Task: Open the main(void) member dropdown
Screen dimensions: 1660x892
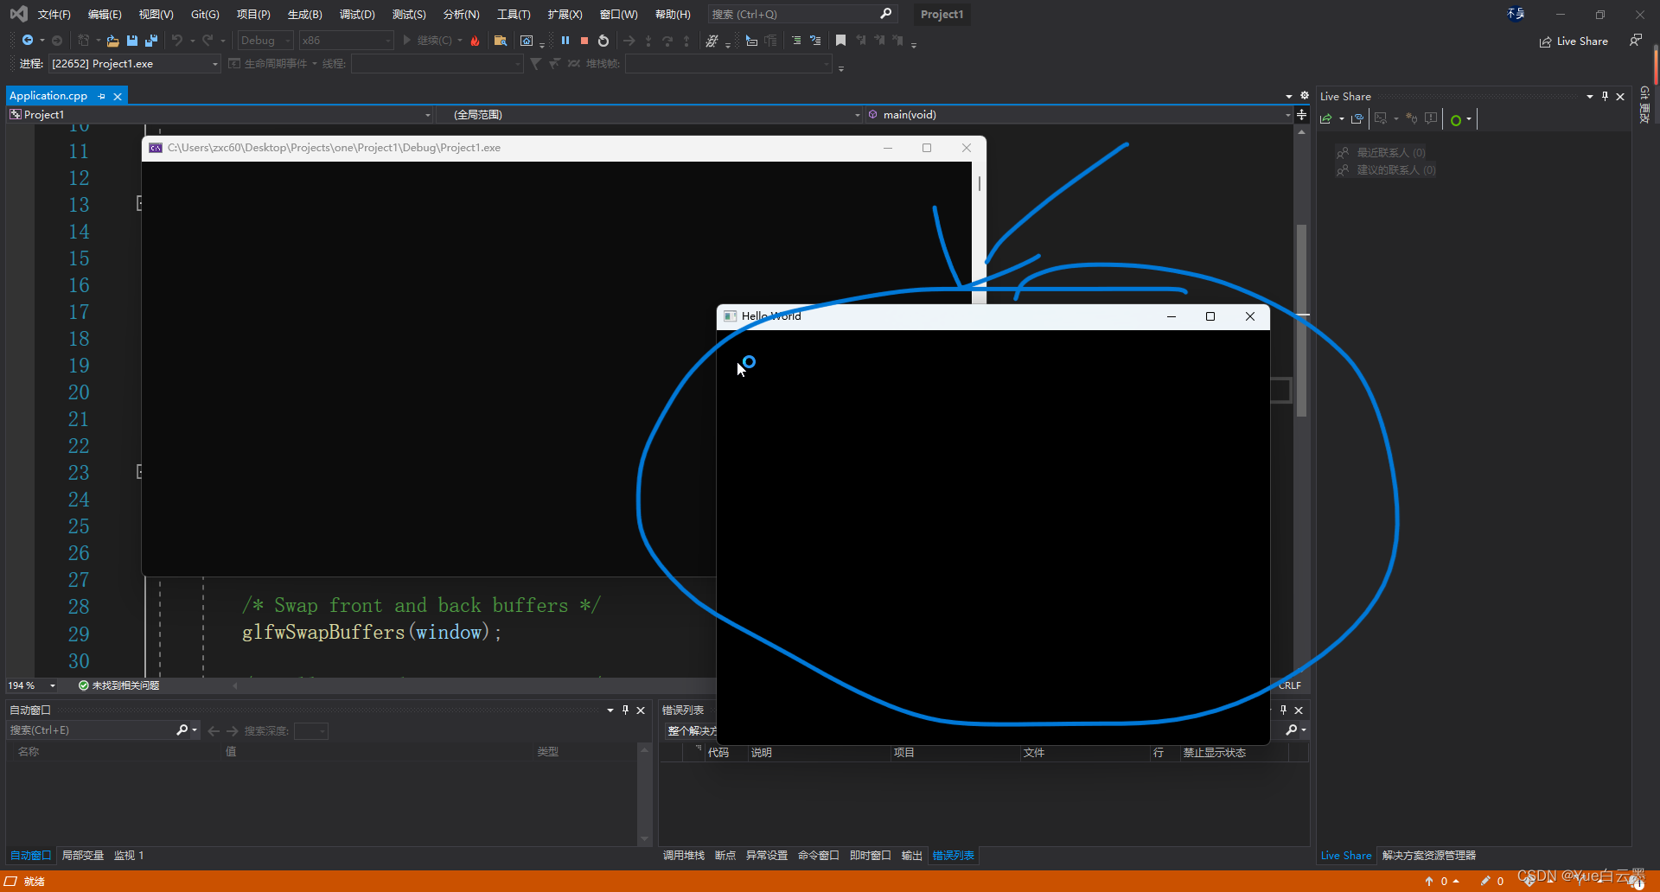Action: pyautogui.click(x=1079, y=114)
